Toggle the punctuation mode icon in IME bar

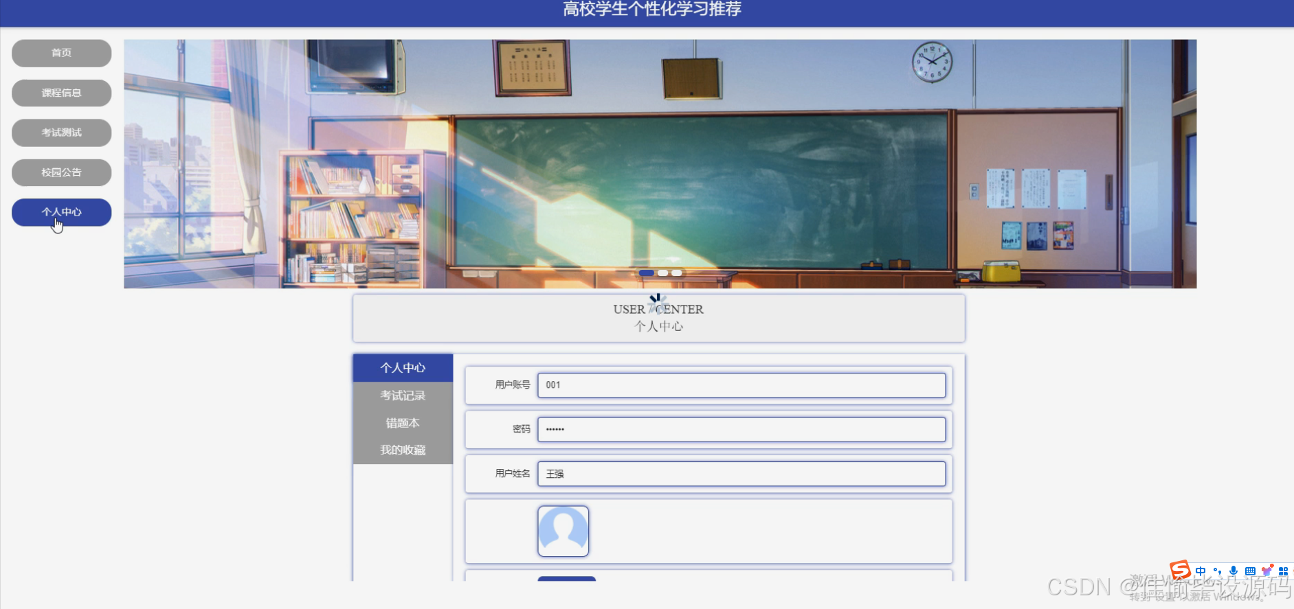(x=1217, y=571)
